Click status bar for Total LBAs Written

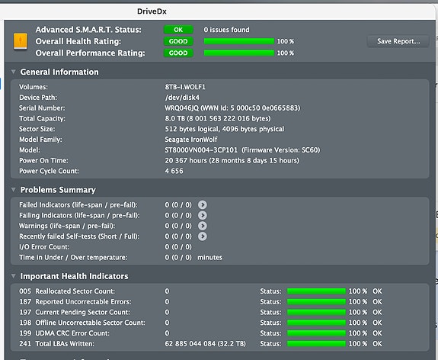coord(316,344)
